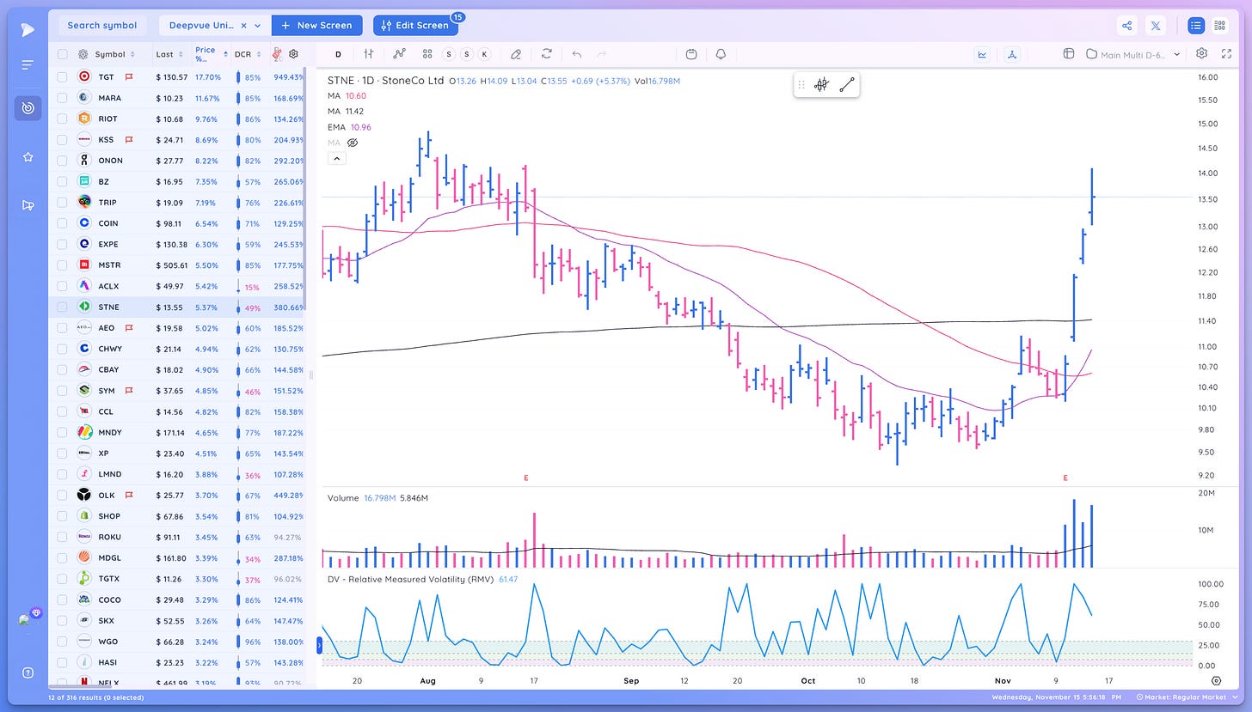Viewport: 1252px width, 712px height.
Task: Click the New Screen button
Action: (316, 26)
